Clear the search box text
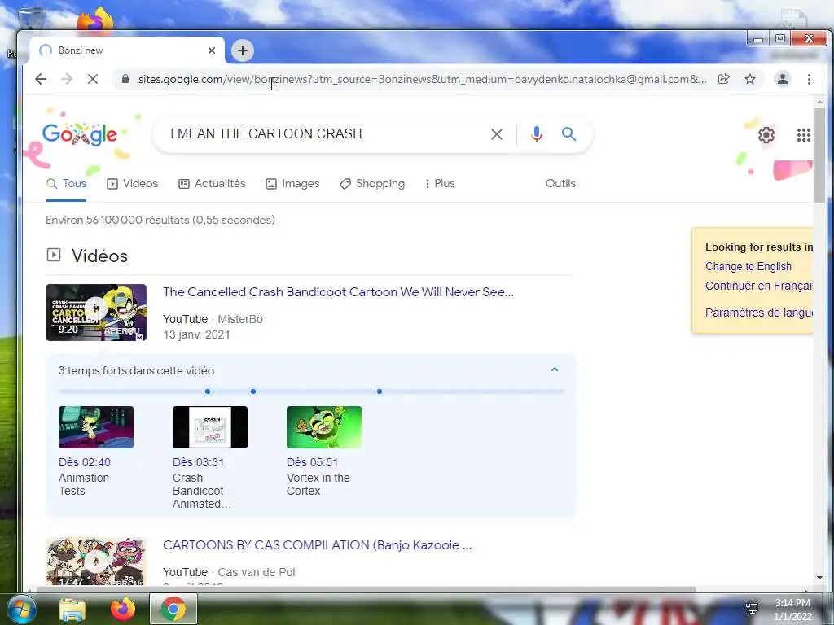834x625 pixels. pos(497,134)
